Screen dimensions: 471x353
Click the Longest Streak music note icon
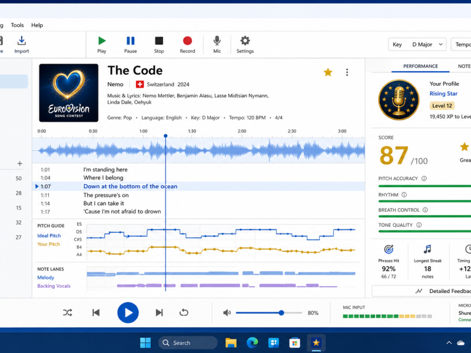[x=427, y=249]
